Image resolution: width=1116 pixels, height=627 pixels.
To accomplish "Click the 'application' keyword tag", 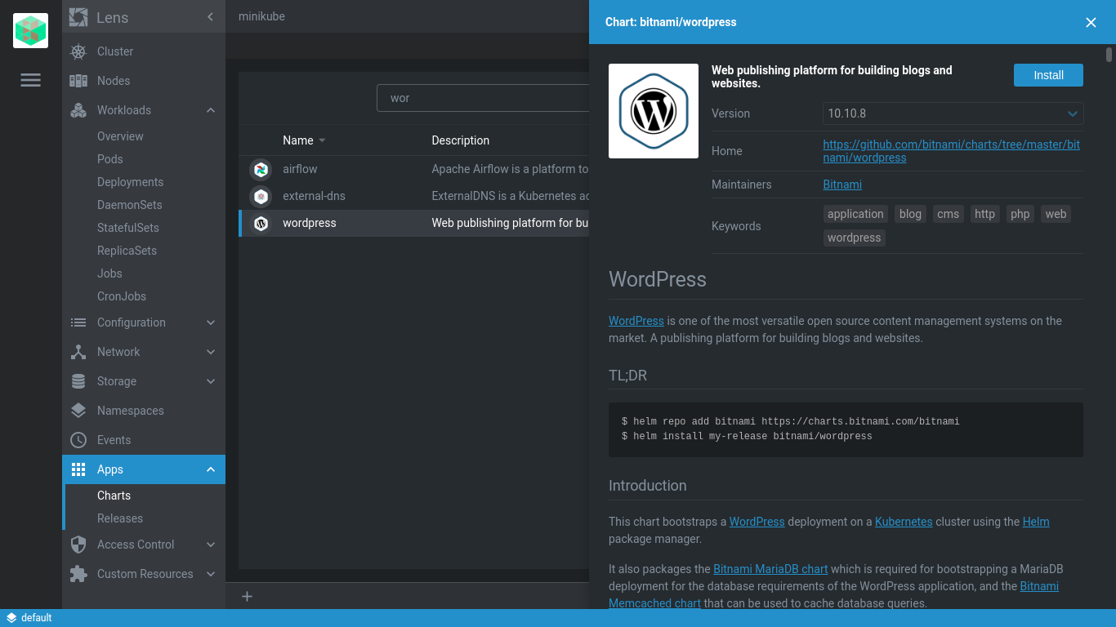I will [855, 214].
